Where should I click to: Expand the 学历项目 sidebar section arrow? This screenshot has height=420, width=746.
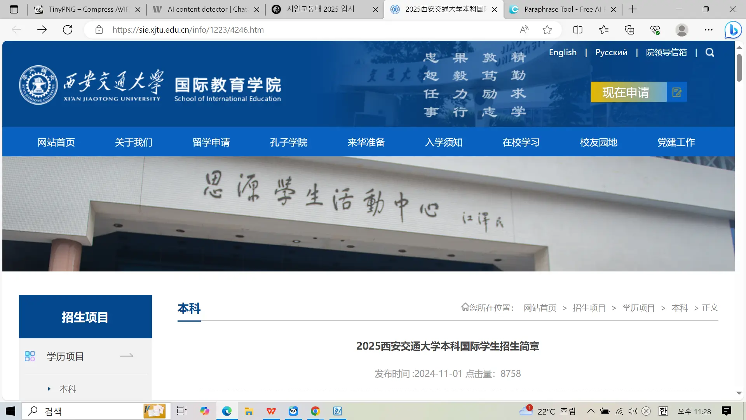point(127,356)
